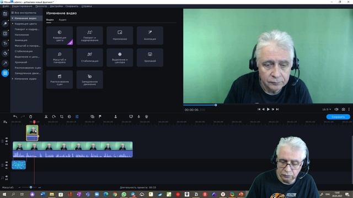
Task: Open the Выделение и цензура tool card
Action: click(120, 57)
